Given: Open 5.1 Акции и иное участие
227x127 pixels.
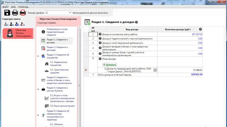Looking at the screenshot, I should [62, 98].
